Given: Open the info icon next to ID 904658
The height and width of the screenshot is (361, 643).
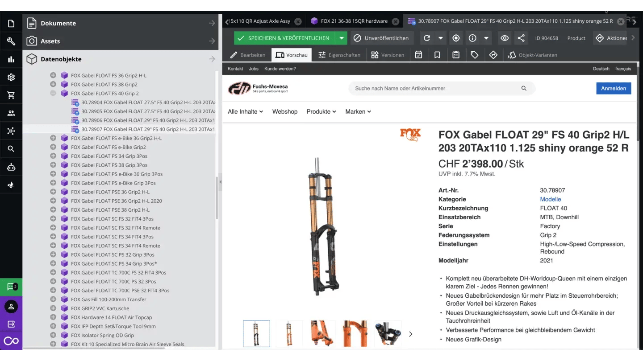Looking at the screenshot, I should [472, 38].
